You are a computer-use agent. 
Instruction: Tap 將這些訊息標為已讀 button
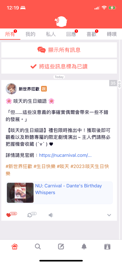tap(59, 67)
